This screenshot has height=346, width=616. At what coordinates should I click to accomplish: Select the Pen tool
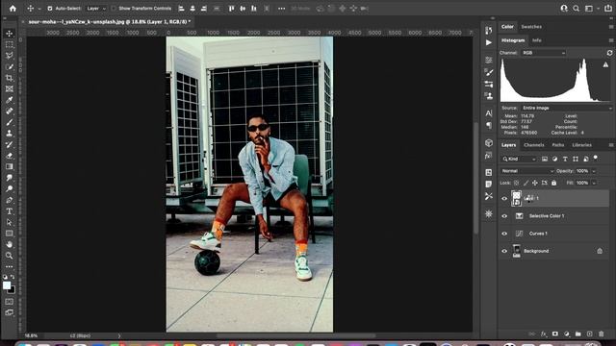point(10,200)
